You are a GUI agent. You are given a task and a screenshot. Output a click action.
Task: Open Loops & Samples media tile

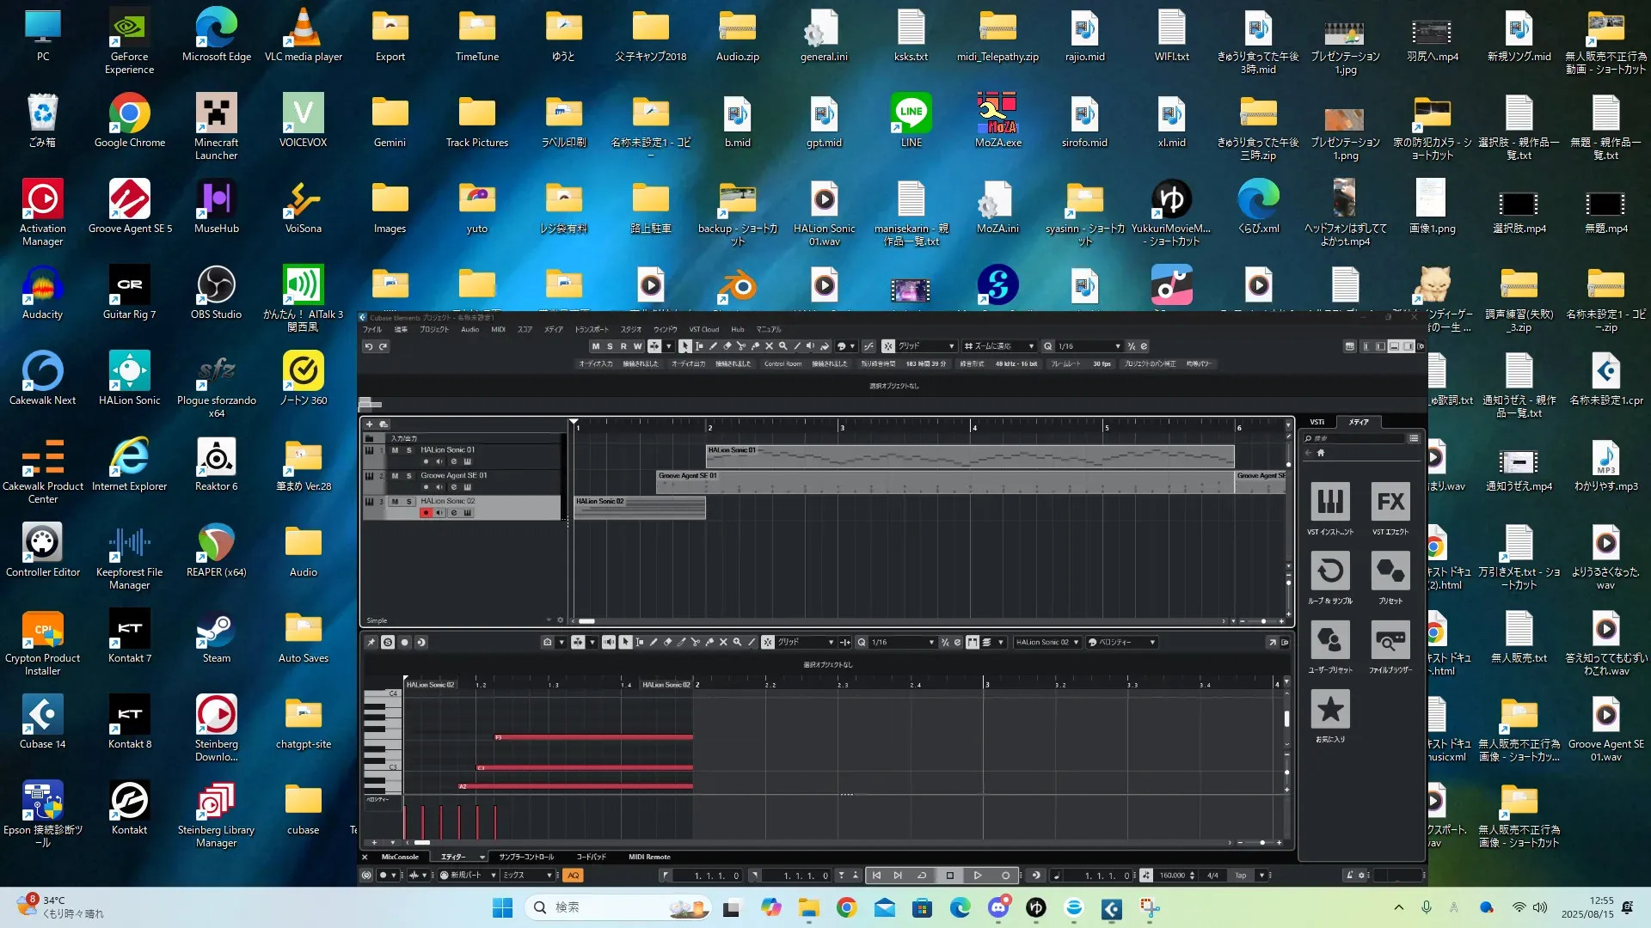pos(1329,571)
